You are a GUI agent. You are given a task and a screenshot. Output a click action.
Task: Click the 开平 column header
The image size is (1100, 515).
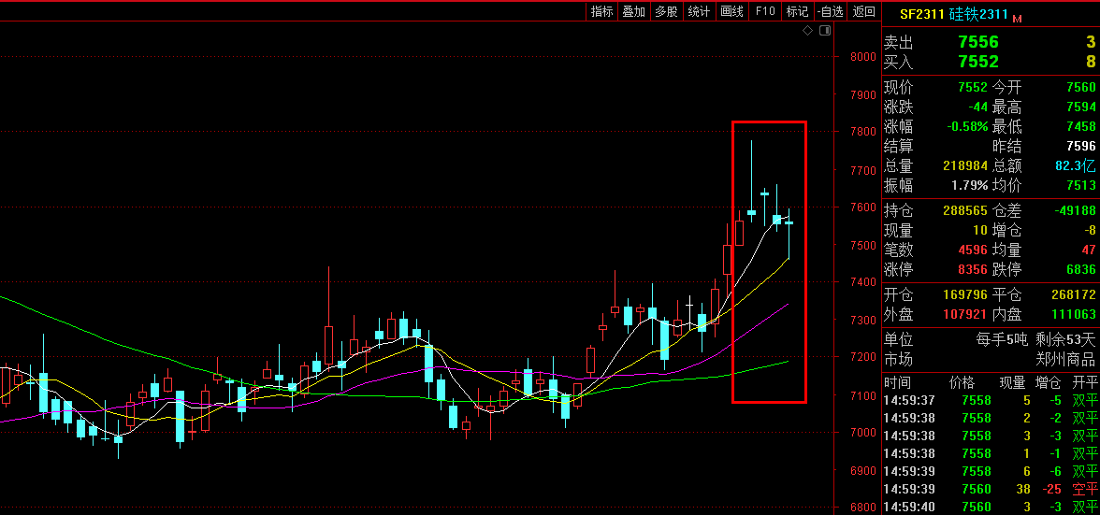click(1084, 383)
